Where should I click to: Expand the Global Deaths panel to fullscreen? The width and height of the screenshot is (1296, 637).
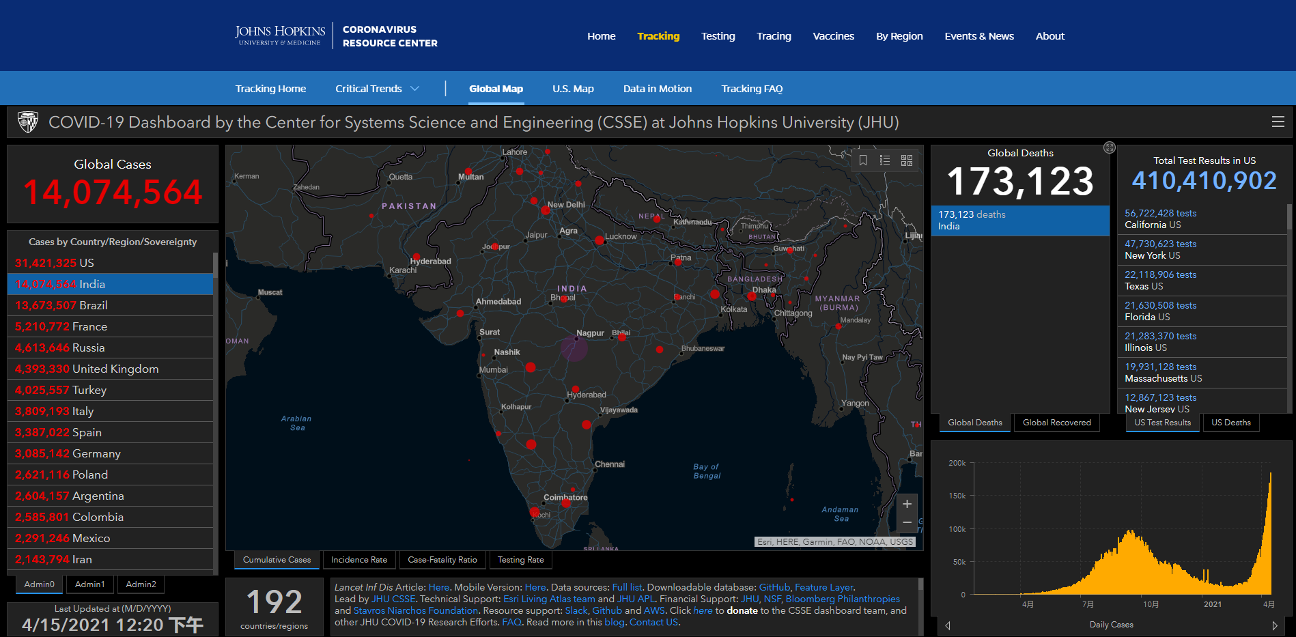point(1110,147)
